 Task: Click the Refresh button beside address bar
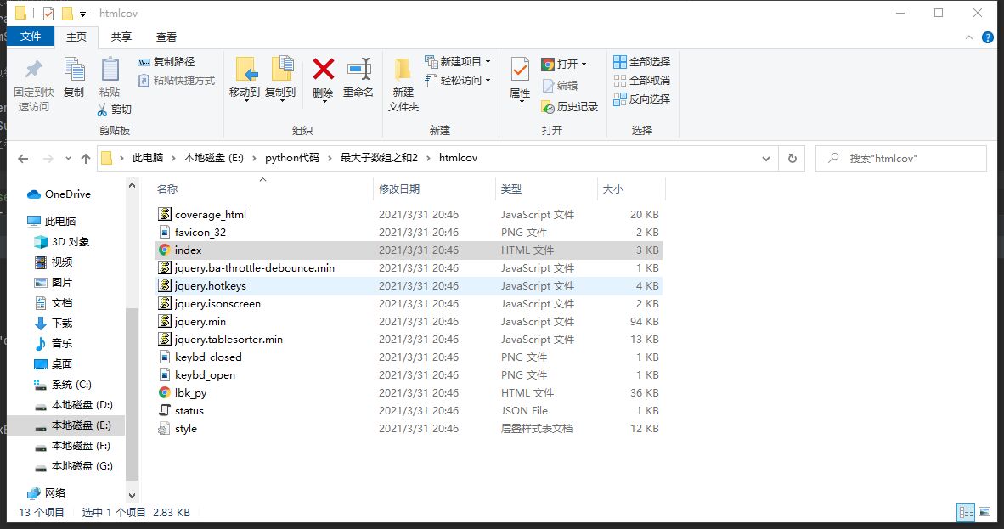point(792,158)
